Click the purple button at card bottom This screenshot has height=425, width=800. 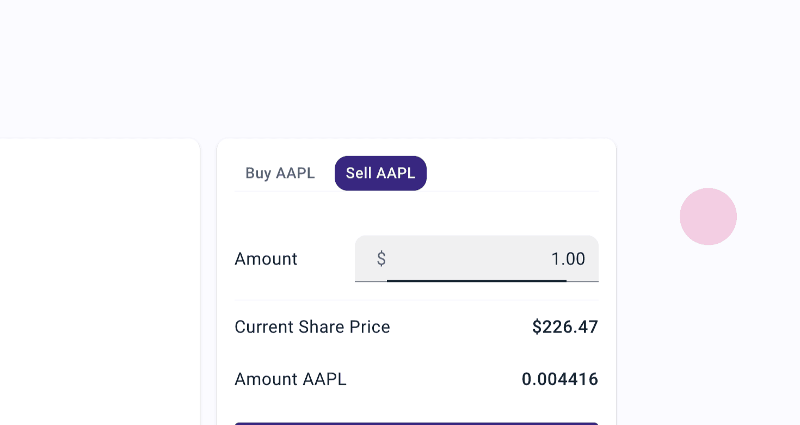tap(416, 423)
